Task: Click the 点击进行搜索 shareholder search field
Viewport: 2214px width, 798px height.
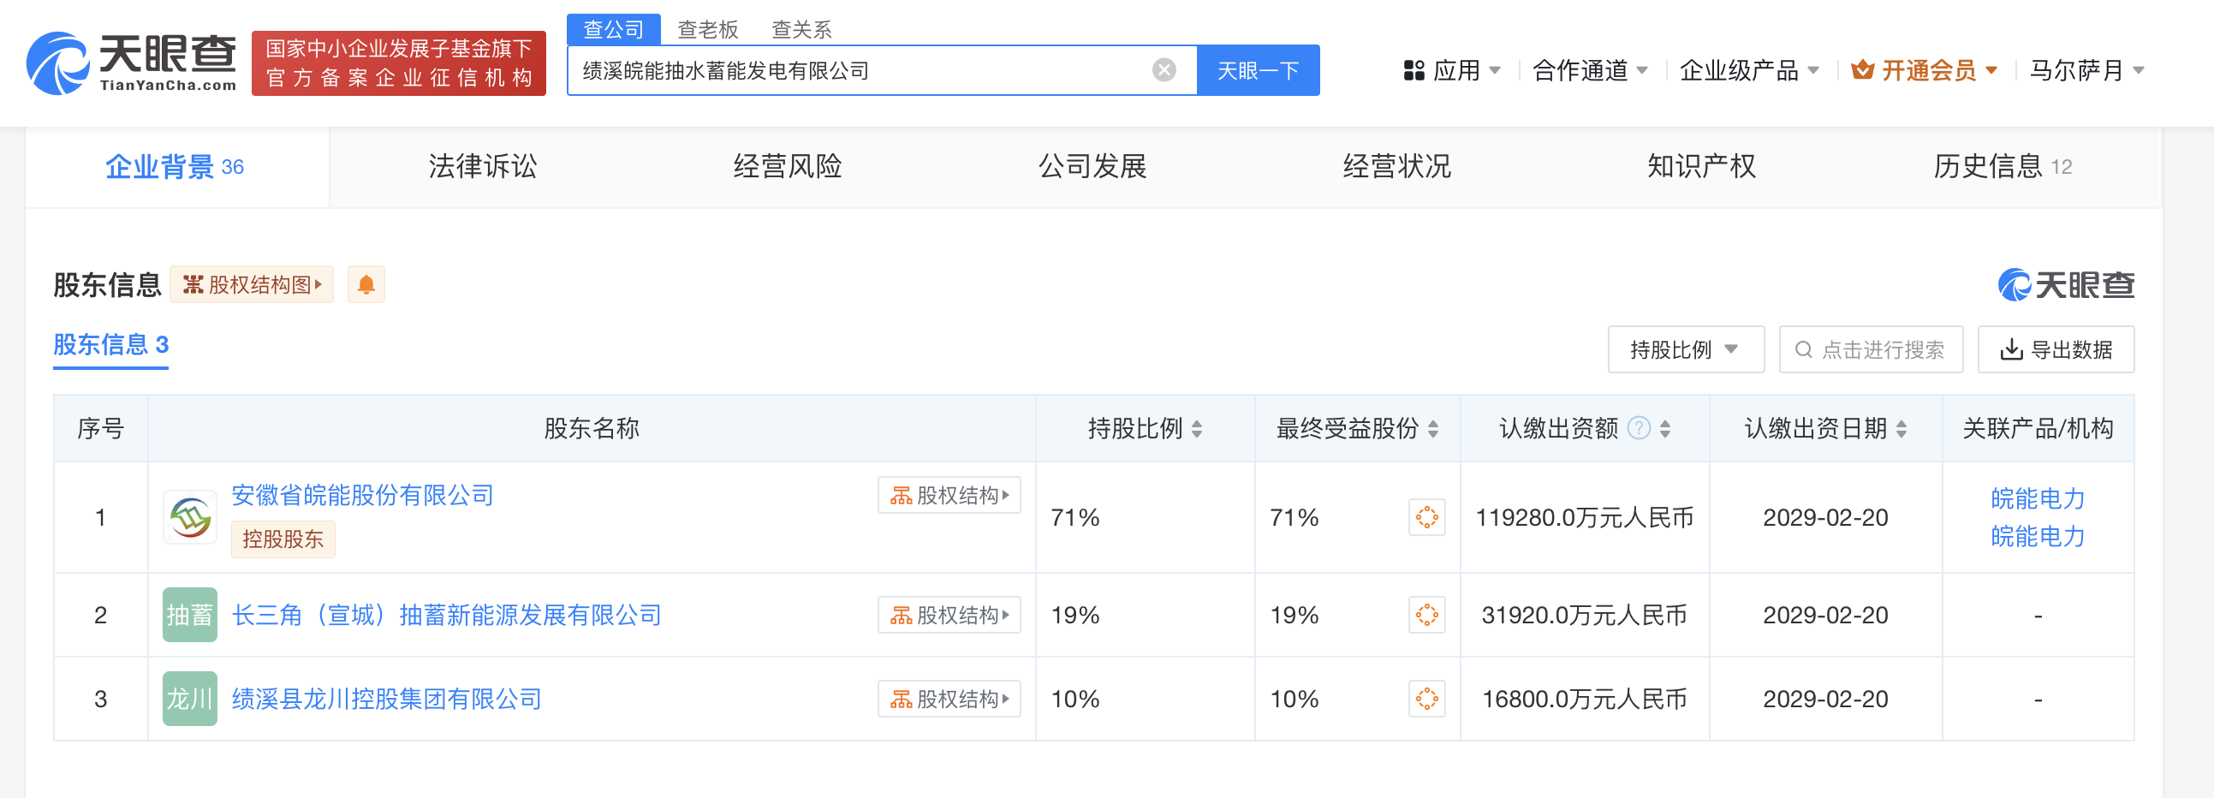Action: (x=1870, y=350)
